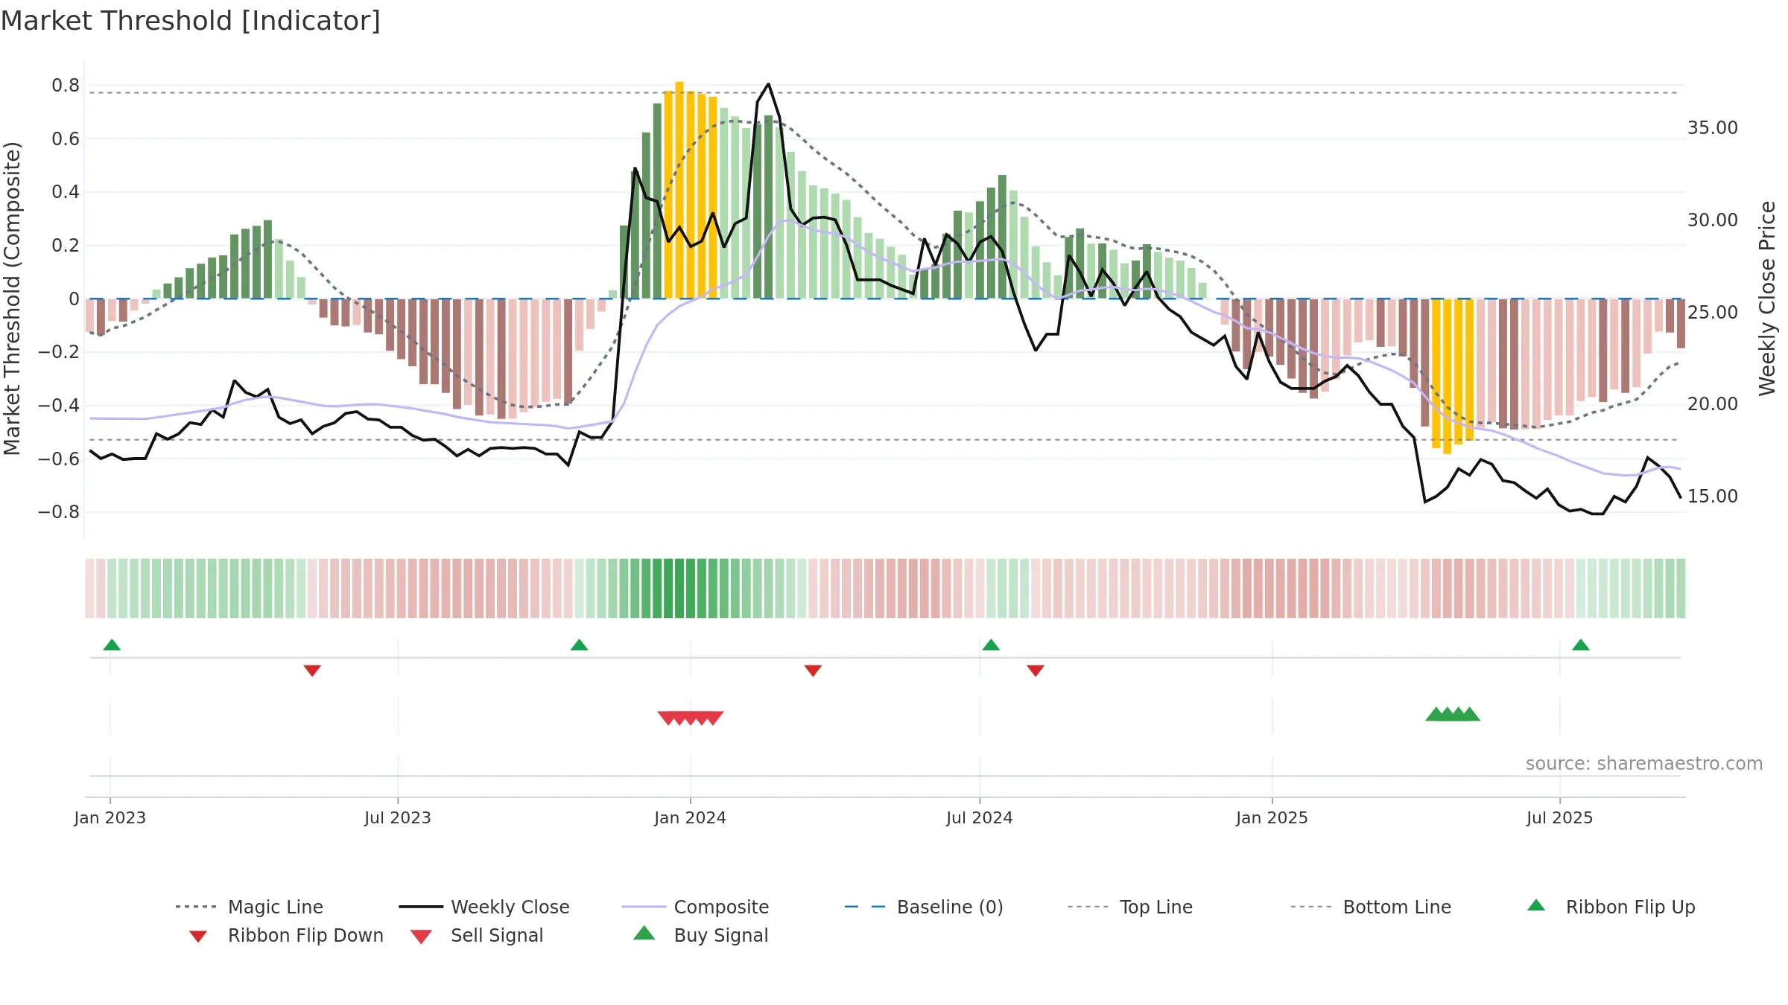Click the Market Threshold [Indicator] chart title

click(x=191, y=21)
